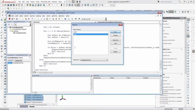Open the SOLIDWORKS PhotoView 360 menu
The height and width of the screenshot is (110, 195).
[x=45, y=2]
